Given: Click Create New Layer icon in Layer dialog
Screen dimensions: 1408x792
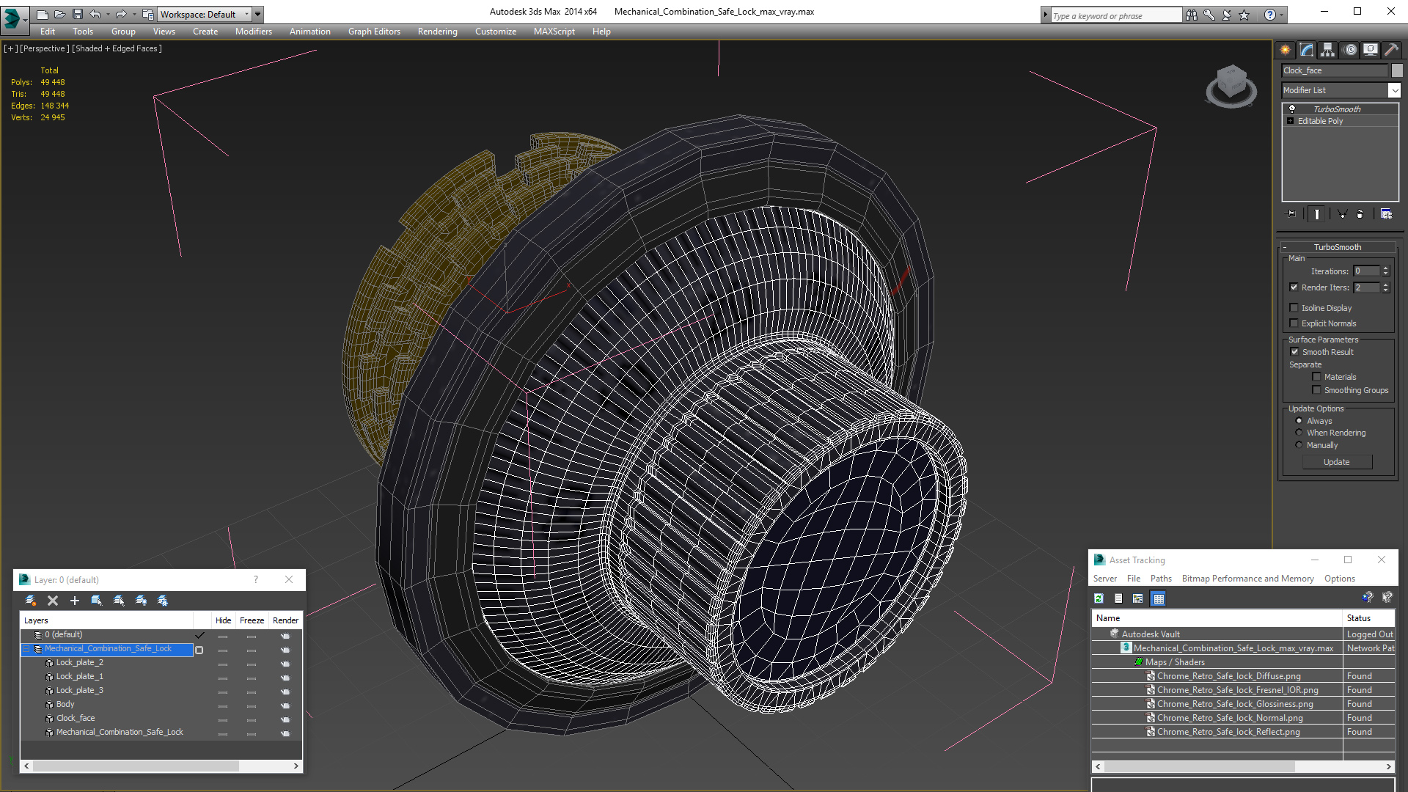Looking at the screenshot, I should pos(31,601).
